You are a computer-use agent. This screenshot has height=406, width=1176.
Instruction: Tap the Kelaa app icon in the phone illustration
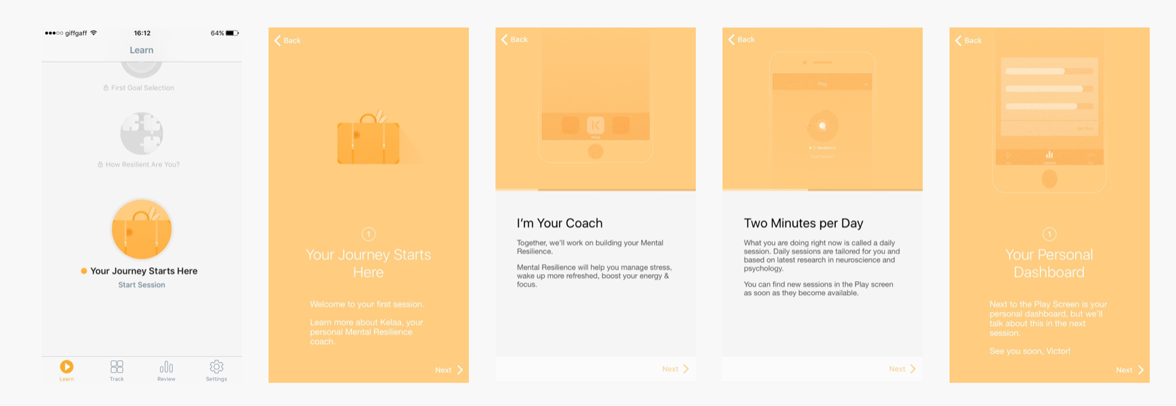(x=595, y=125)
